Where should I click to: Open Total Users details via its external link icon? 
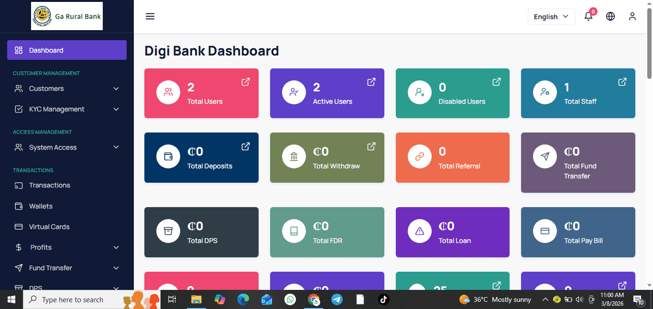click(x=245, y=82)
